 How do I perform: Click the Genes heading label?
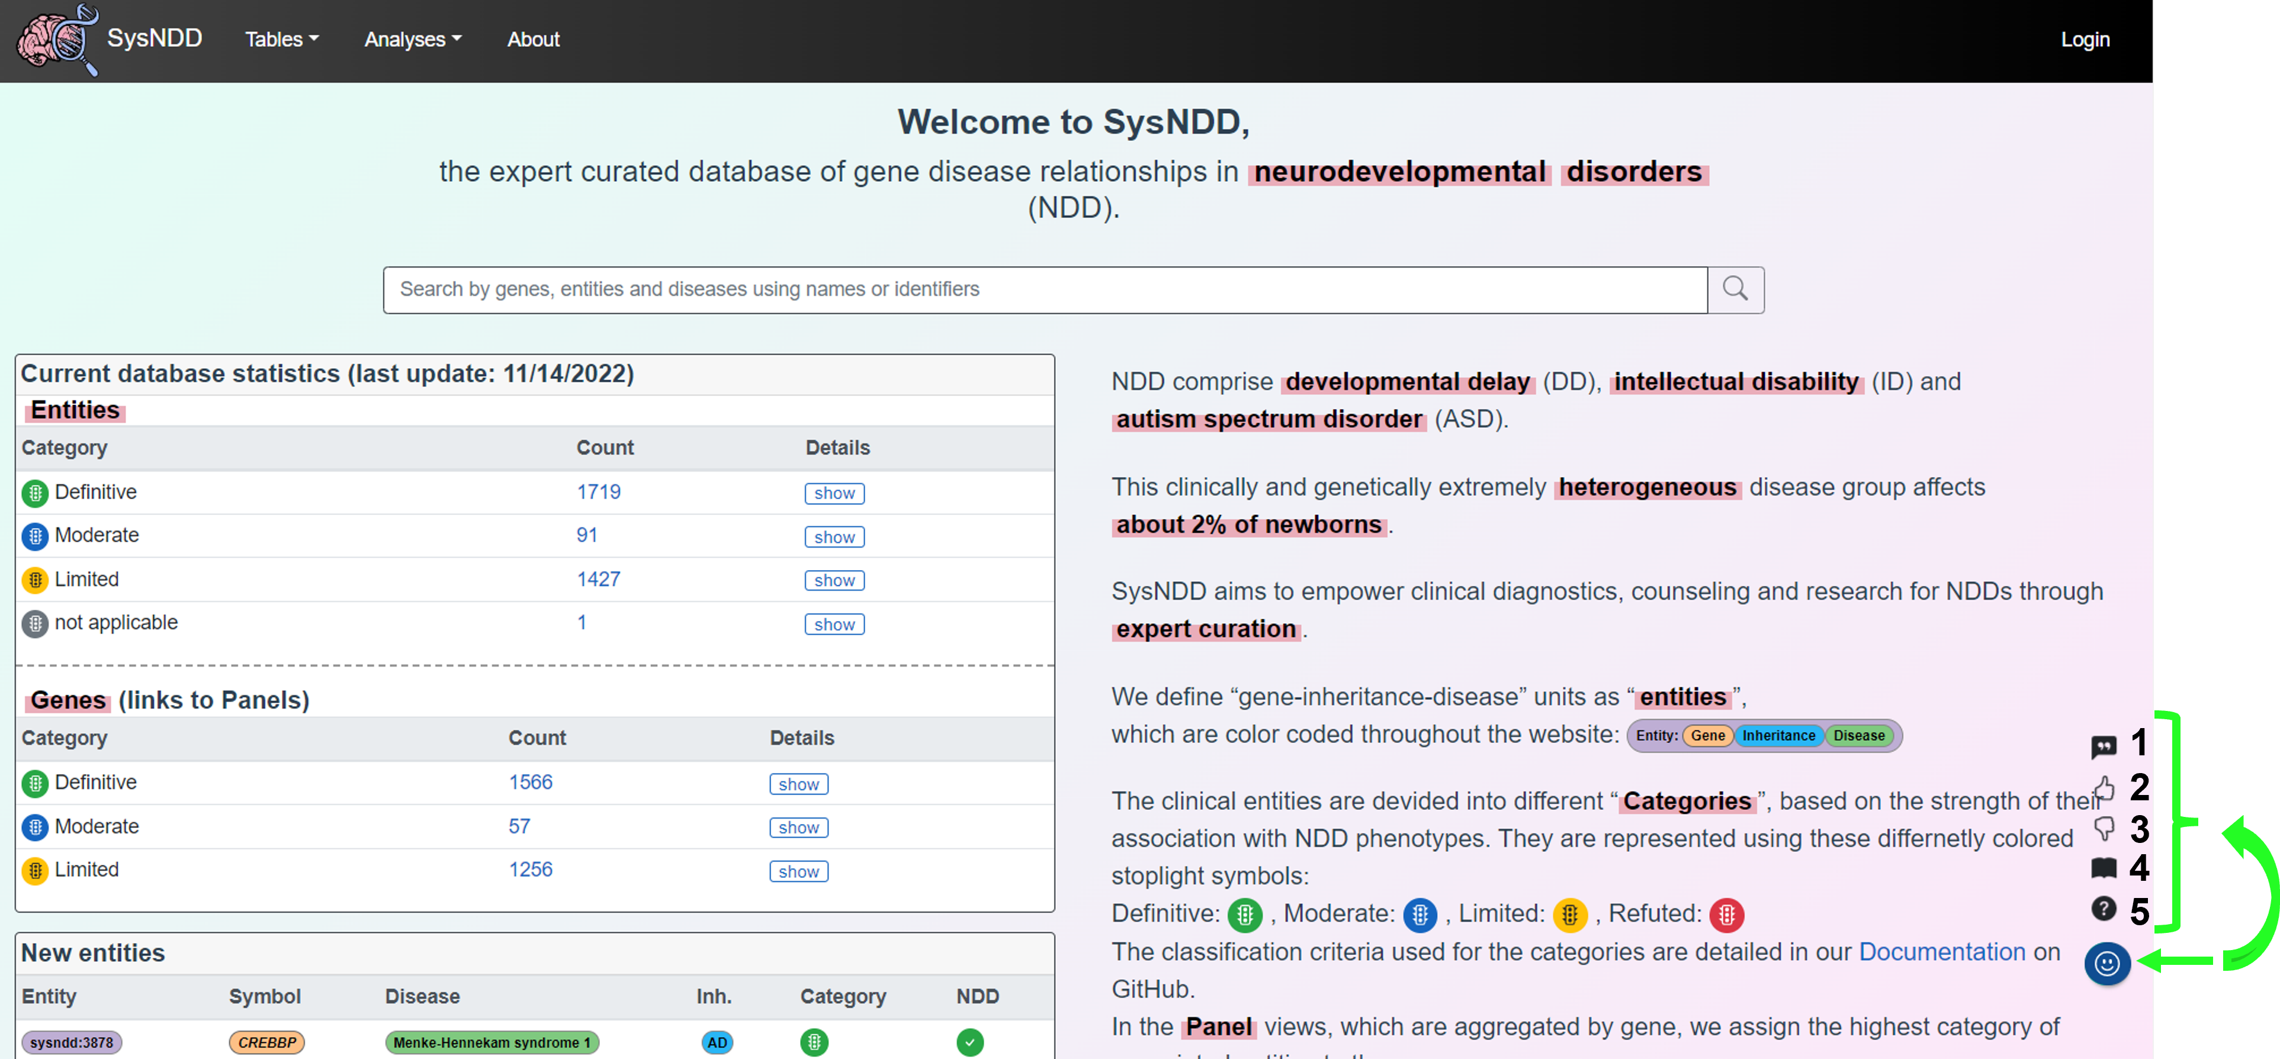(68, 701)
